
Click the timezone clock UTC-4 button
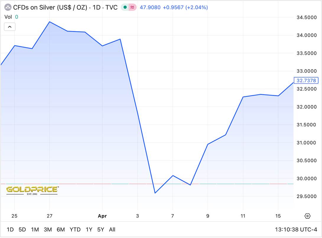pos(296,230)
